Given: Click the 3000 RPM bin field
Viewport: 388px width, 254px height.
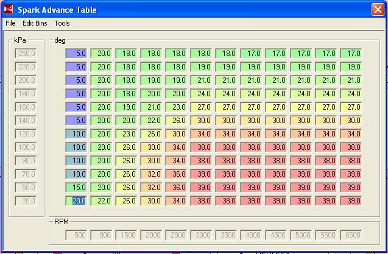Looking at the screenshot, I should click(x=202, y=235).
